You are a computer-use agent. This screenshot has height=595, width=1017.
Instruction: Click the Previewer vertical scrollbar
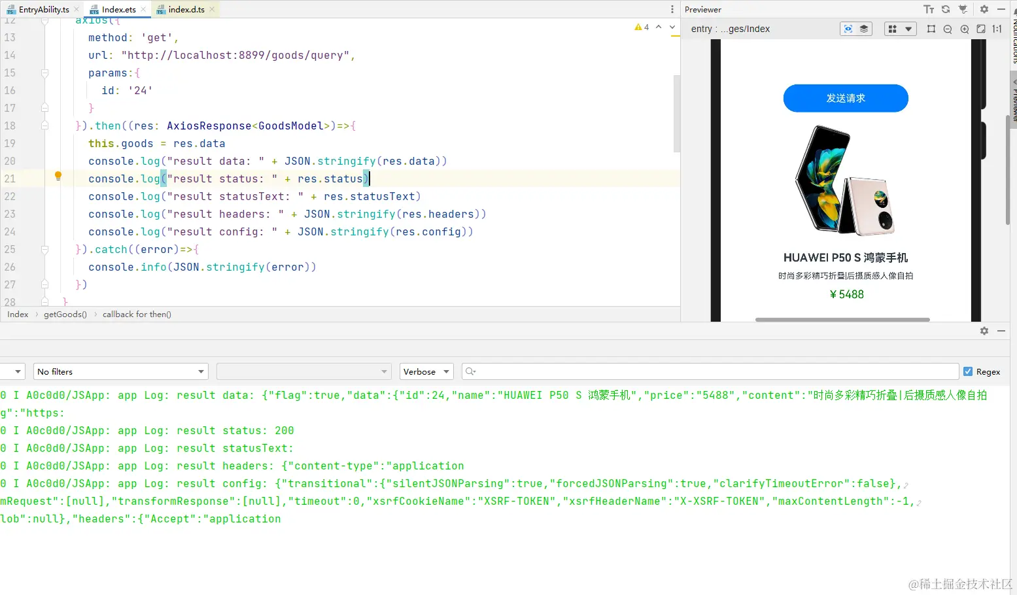pos(1007,170)
